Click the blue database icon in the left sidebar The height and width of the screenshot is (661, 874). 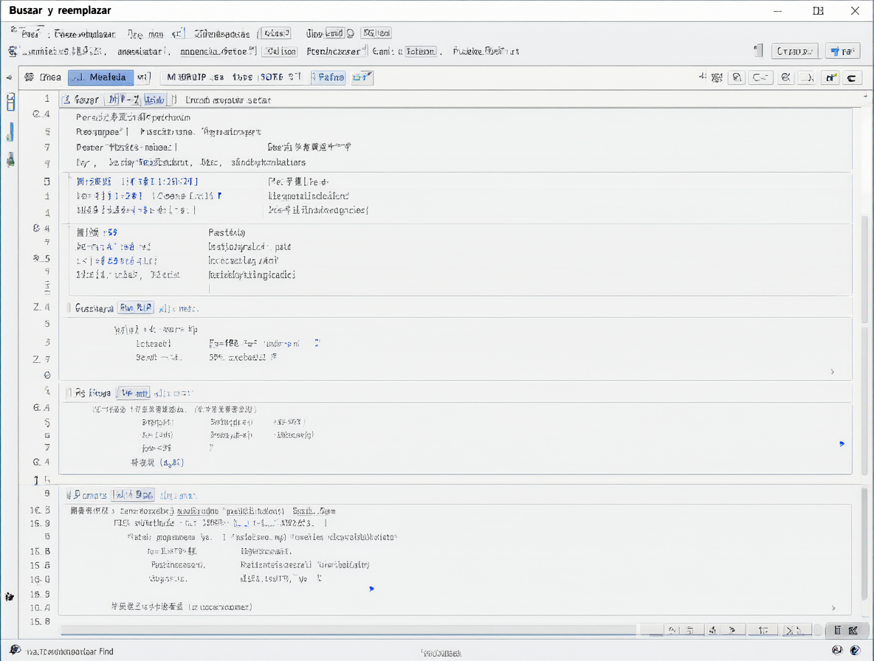(x=10, y=103)
